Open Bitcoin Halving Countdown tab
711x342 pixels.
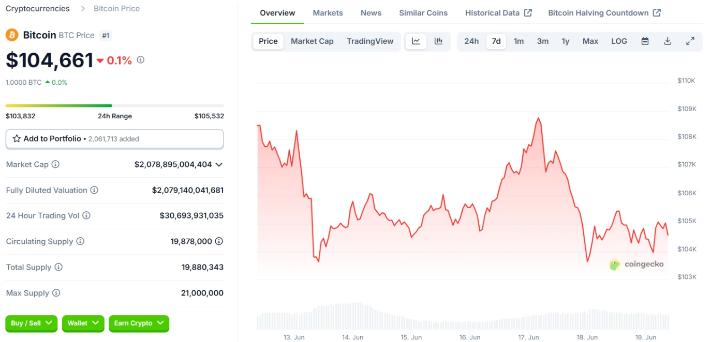604,13
